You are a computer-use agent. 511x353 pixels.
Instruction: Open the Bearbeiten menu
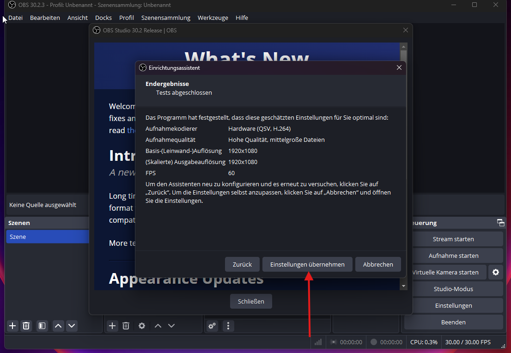pos(45,18)
